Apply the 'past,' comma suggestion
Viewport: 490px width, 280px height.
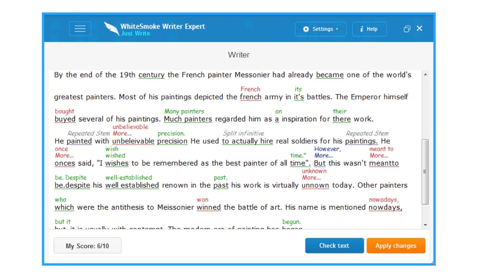220,178
